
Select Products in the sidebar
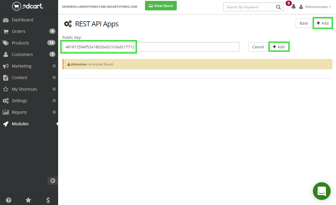20,43
